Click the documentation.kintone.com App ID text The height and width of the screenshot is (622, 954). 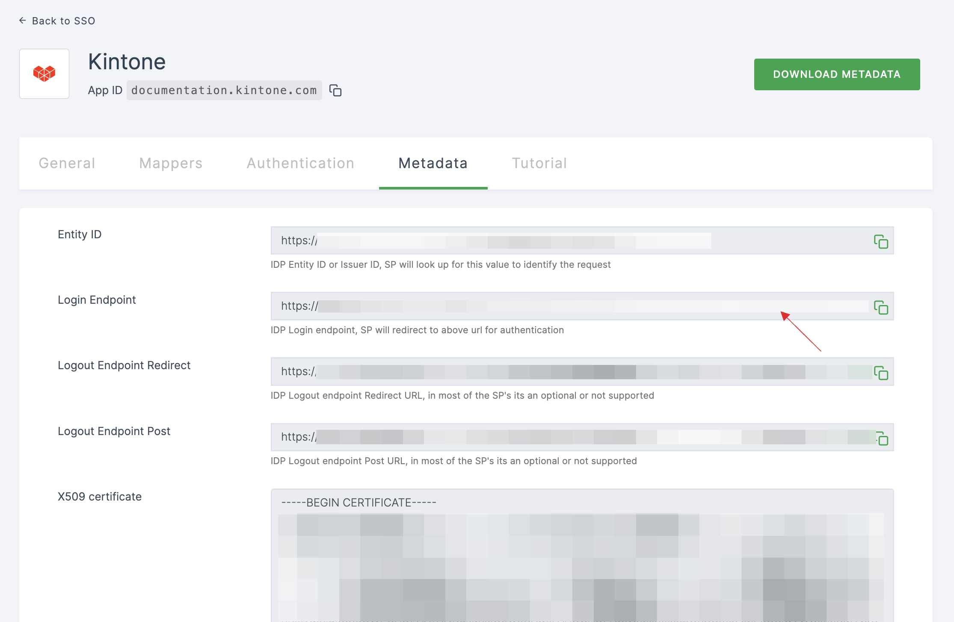click(224, 90)
